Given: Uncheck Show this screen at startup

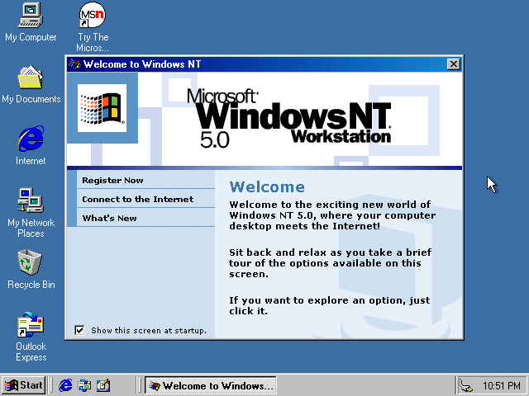Looking at the screenshot, I should 79,330.
